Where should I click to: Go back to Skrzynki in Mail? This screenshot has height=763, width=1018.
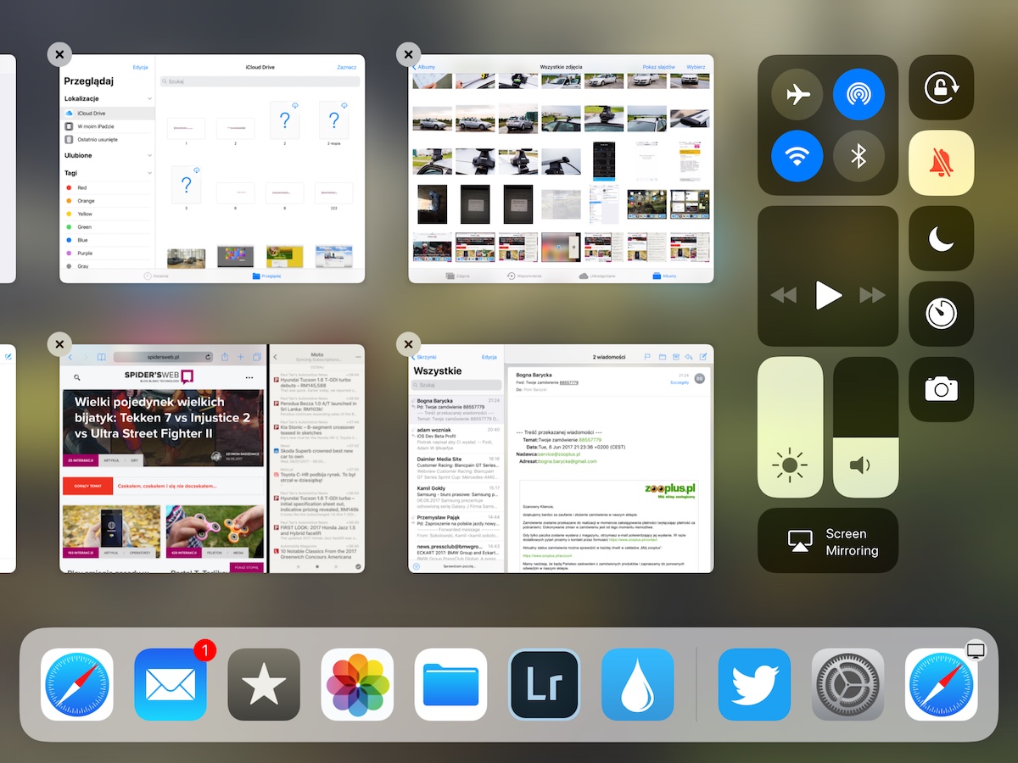425,357
